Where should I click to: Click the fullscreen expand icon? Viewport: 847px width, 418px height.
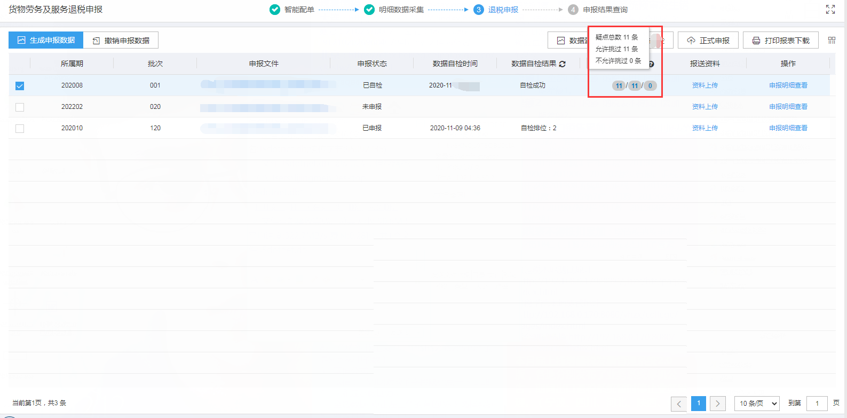pos(830,9)
